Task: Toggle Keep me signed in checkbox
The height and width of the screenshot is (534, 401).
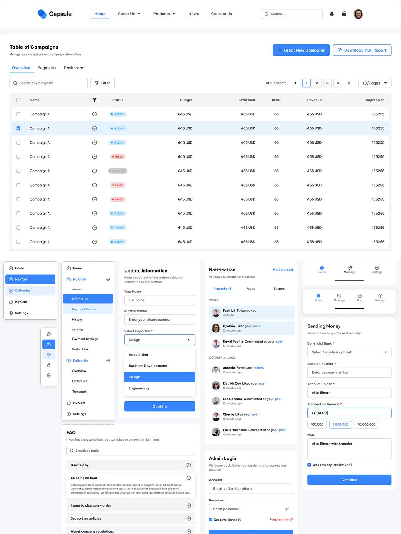Action: coord(211,520)
